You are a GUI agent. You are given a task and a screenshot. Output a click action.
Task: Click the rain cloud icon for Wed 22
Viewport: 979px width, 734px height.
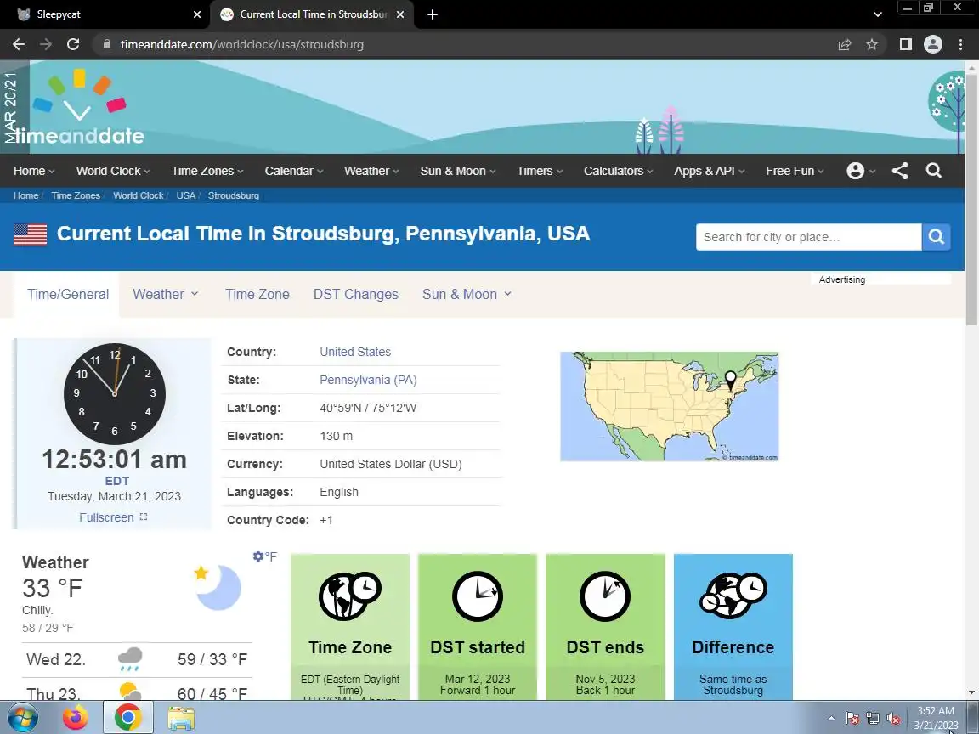click(x=129, y=659)
